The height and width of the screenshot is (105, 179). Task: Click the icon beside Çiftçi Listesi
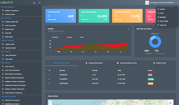[3, 37]
